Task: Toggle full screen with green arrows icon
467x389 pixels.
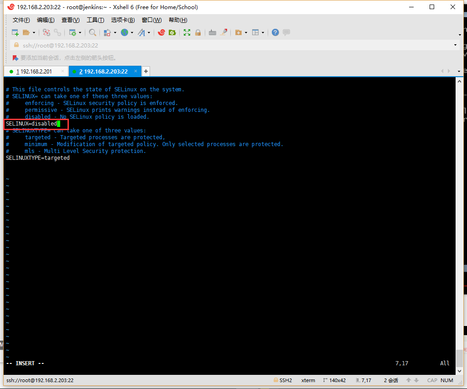Action: click(x=187, y=32)
